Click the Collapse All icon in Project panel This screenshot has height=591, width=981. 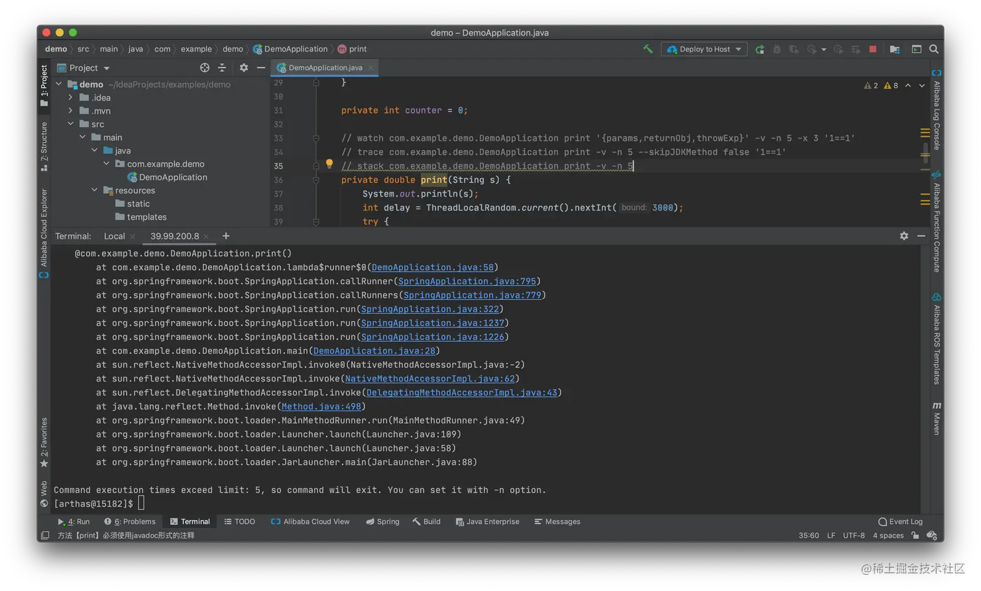click(x=222, y=67)
